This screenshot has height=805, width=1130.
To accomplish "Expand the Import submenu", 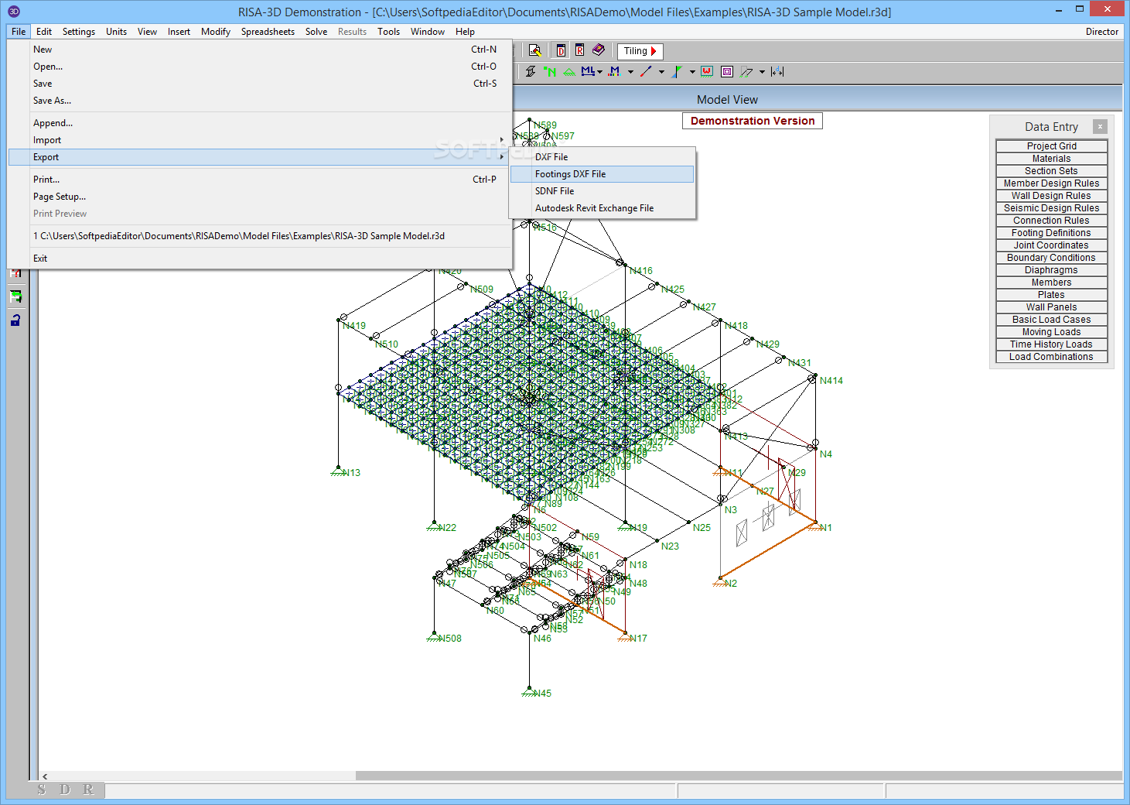I will click(260, 140).
